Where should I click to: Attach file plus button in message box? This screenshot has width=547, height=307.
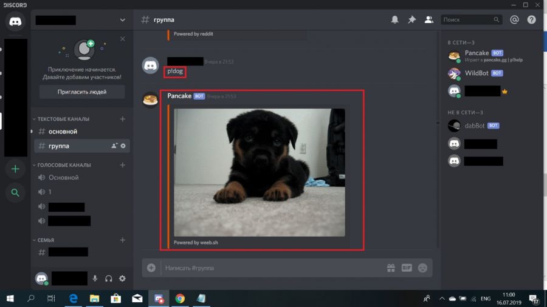coord(151,268)
